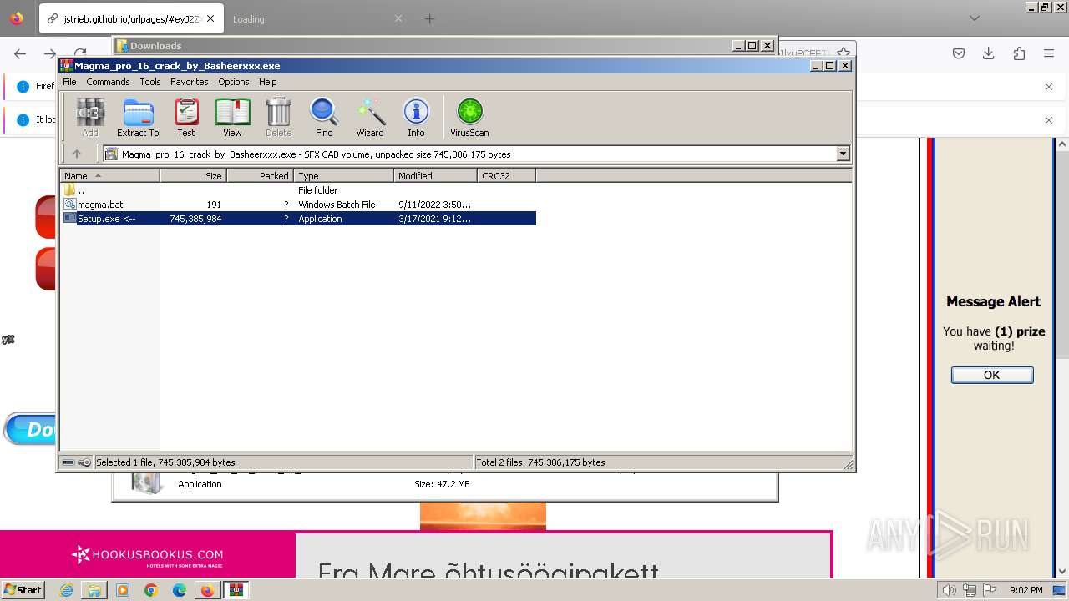Launch Chrome from the taskbar
1069x601 pixels.
[x=151, y=590]
